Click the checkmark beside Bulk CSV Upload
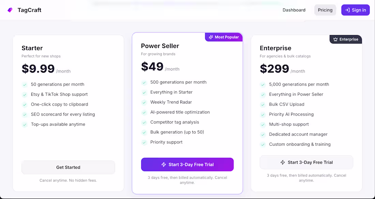This screenshot has width=375, height=199. pyautogui.click(x=263, y=104)
